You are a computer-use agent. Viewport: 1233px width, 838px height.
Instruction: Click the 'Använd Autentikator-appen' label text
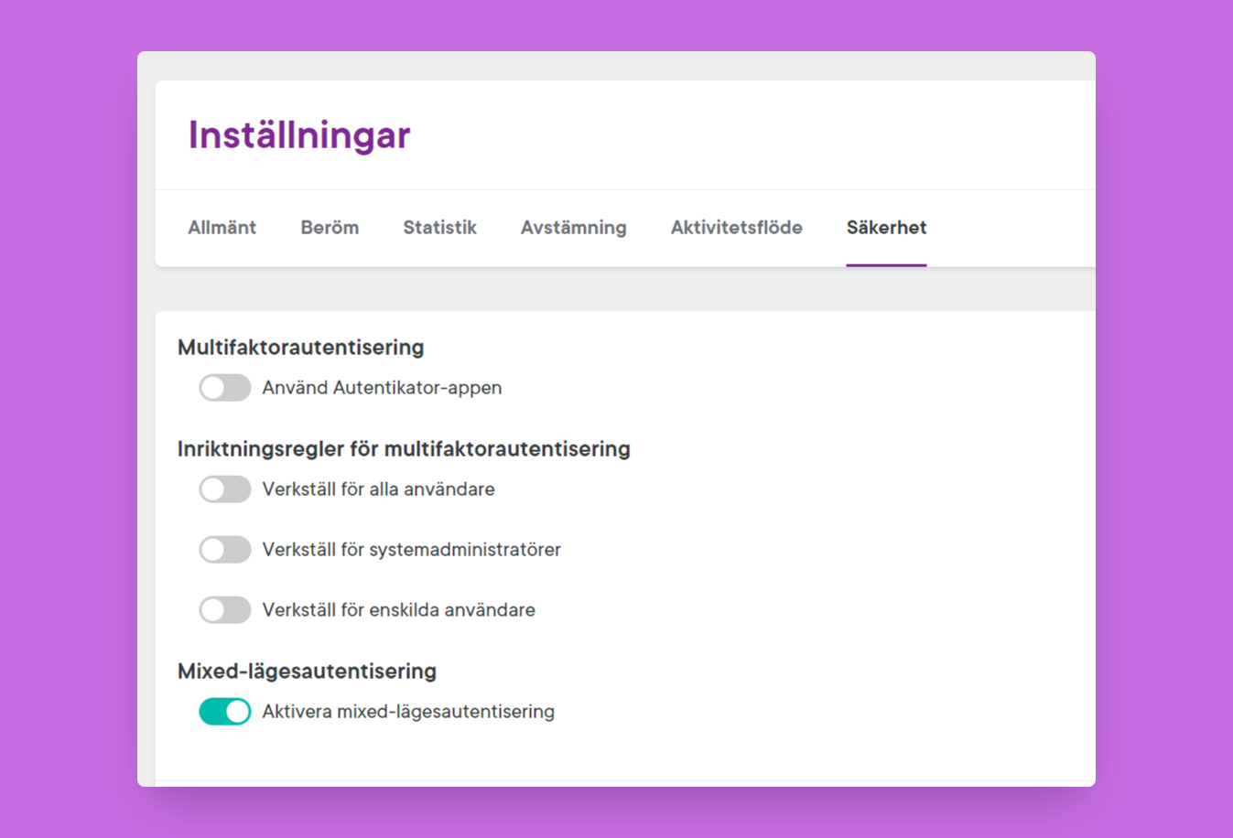[382, 388]
